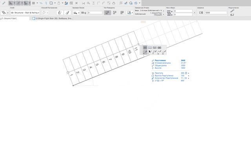
Task: Click the fillet curve icon
Action: (x=104, y=3)
